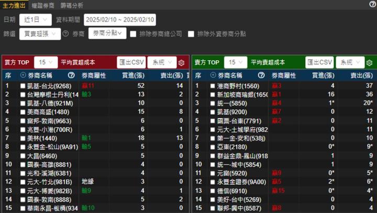The image size is (377, 213).
Task: Click 平均賣超成本 label in sell header
Action: [268, 62]
